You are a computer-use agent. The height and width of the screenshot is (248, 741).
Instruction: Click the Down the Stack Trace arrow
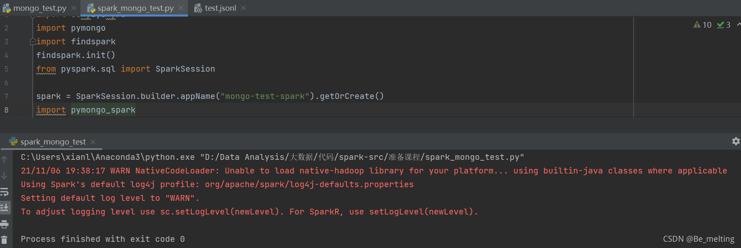(x=4, y=176)
